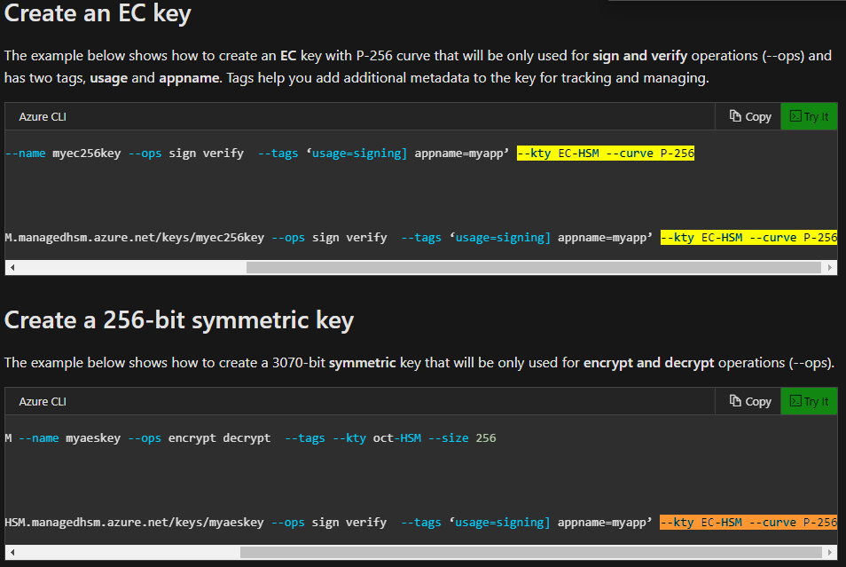Viewport: 846px width, 567px height.
Task: Click the 'Azure CLI' label of the EC key block
Action: click(43, 116)
